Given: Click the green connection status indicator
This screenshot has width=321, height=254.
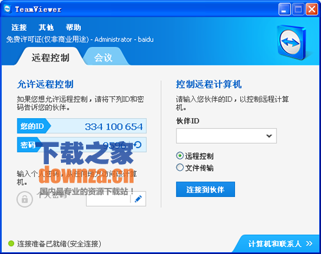Looking at the screenshot, I should tap(11, 243).
